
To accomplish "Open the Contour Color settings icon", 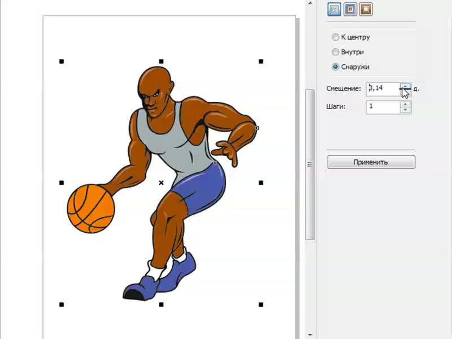I will coord(350,9).
